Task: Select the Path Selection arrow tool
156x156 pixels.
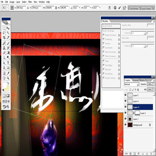Action: (x=4, y=63)
